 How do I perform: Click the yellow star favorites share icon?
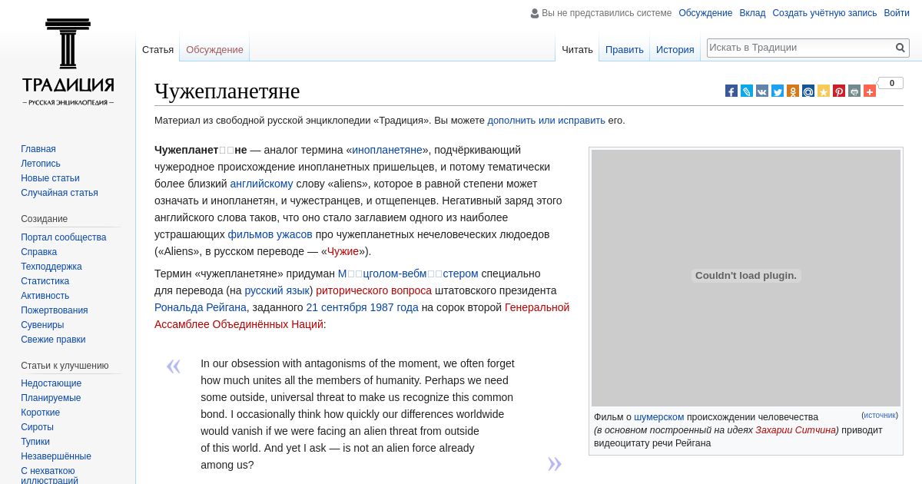point(824,91)
